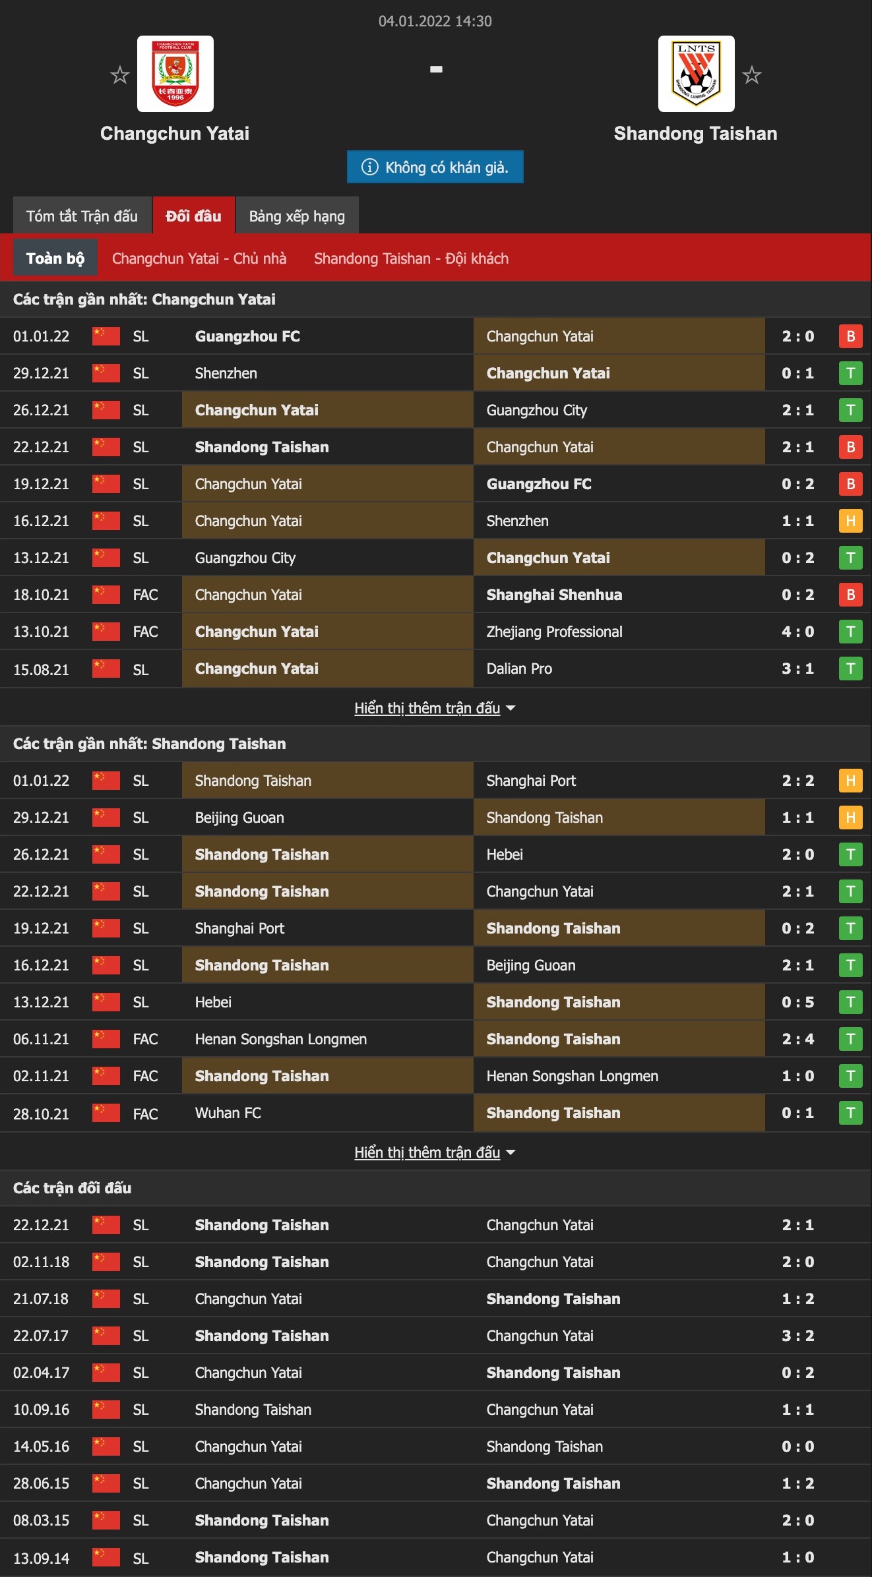The width and height of the screenshot is (872, 1577).
Task: Click the 0 : 0 score on 14.05.16
Action: point(798,1446)
